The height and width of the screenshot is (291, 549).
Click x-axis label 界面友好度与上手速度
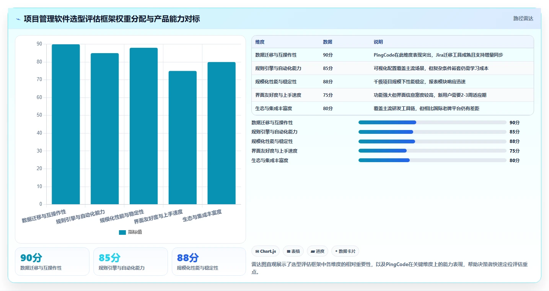coord(158,217)
